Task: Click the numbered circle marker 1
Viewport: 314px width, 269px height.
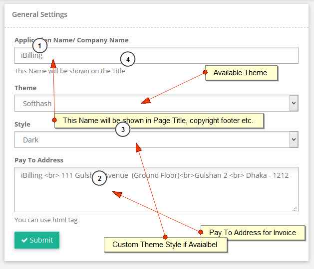Action: 39,46
